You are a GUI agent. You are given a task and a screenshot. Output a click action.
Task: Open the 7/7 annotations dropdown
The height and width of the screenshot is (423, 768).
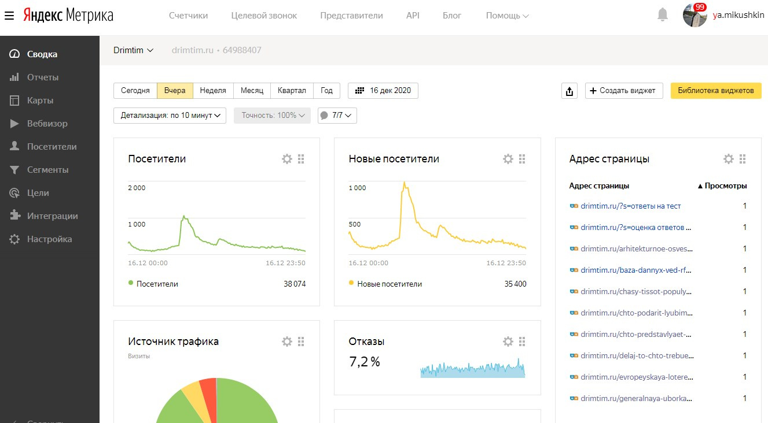click(337, 116)
